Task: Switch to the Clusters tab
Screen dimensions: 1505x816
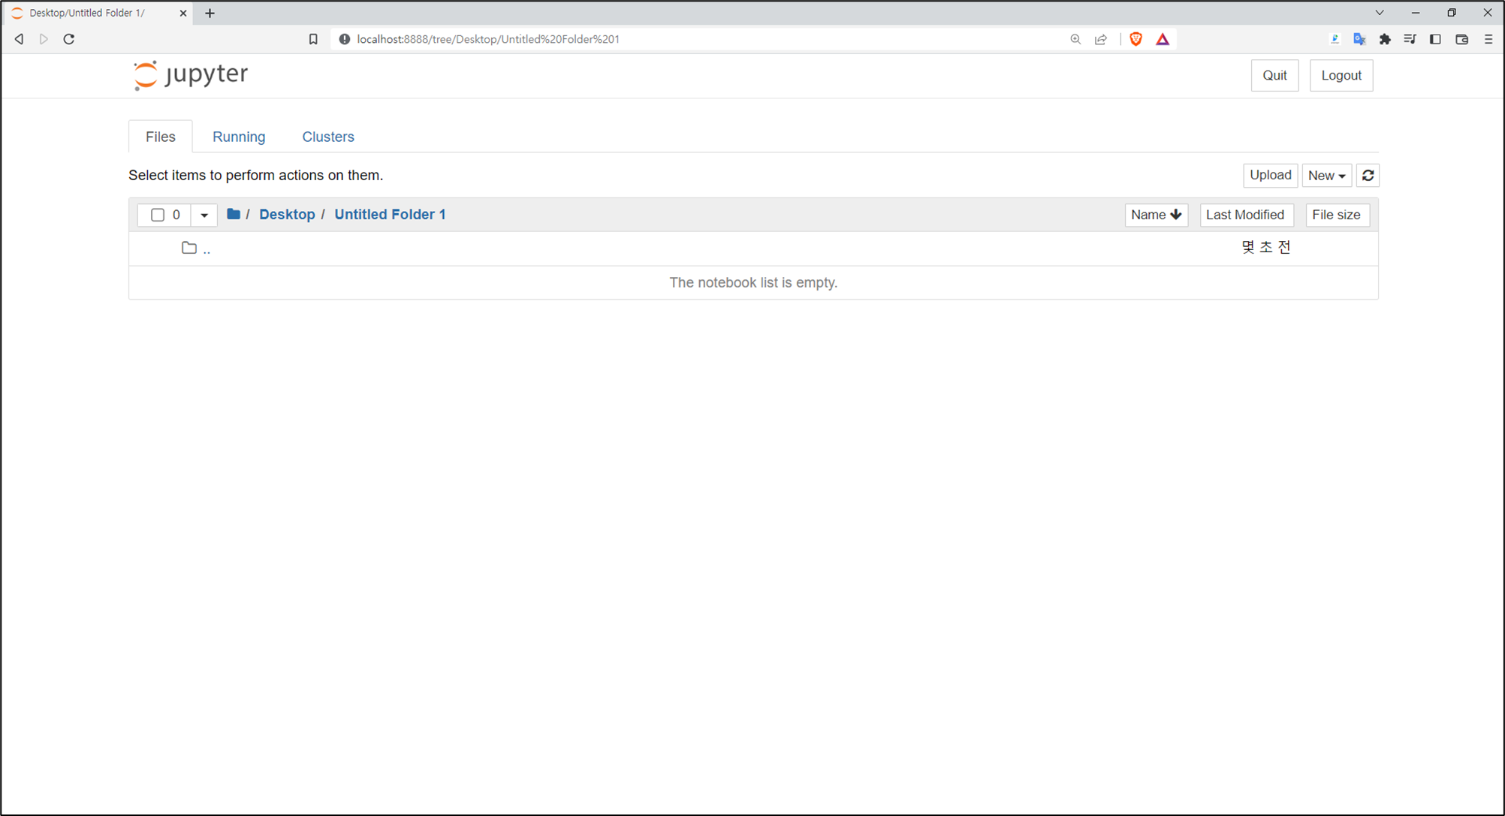Action: tap(328, 137)
